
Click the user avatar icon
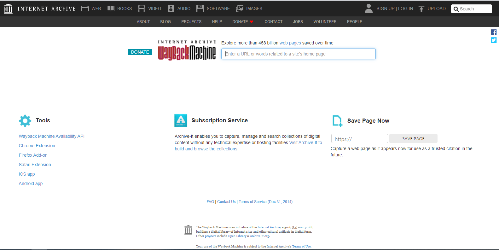(368, 9)
